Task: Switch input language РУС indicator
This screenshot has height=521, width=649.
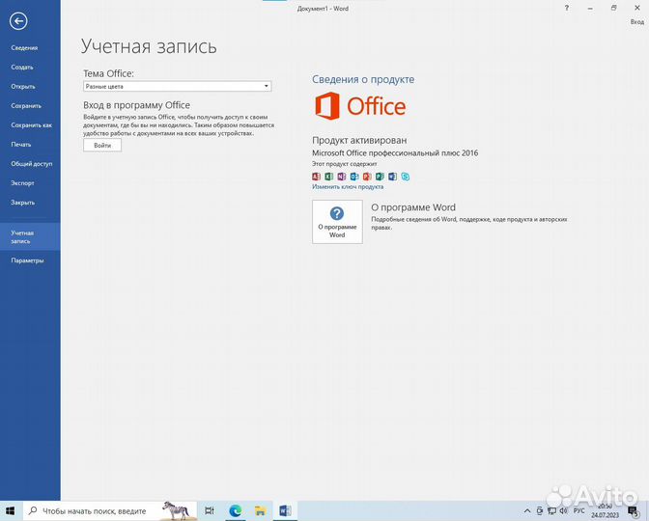Action: click(578, 511)
